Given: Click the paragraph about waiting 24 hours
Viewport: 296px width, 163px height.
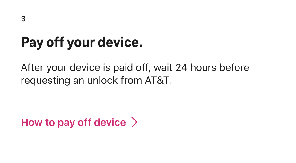Looking at the screenshot, I should (x=135, y=74).
